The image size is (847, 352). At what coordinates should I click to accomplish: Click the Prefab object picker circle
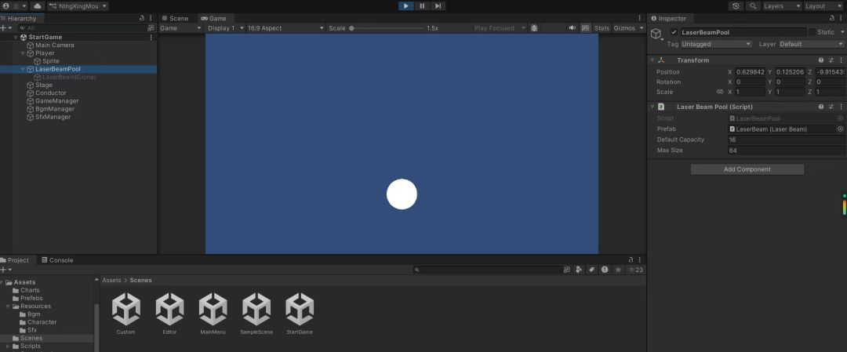(841, 129)
